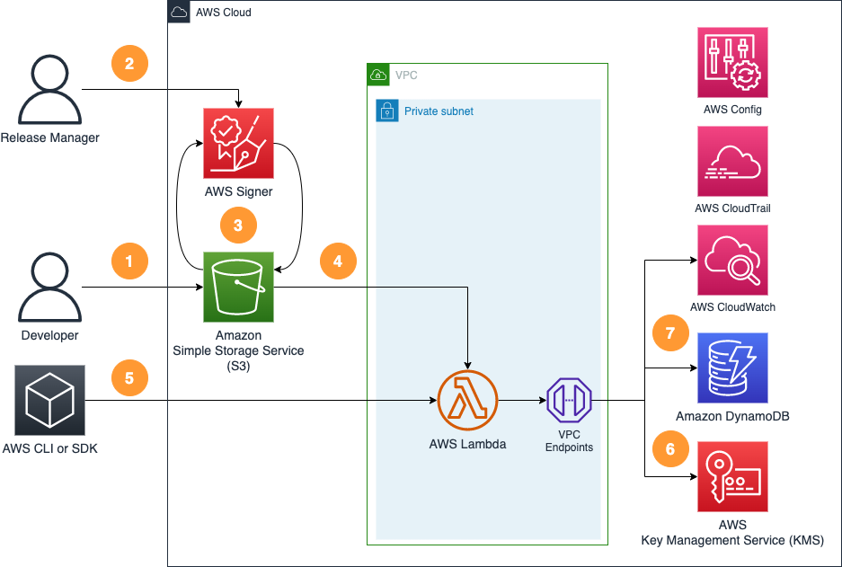
Task: Select the "Simple Storage Service" label text
Action: click(x=238, y=350)
